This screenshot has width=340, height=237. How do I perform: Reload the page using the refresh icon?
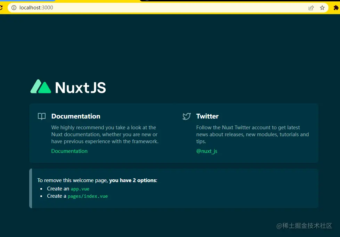1,8
